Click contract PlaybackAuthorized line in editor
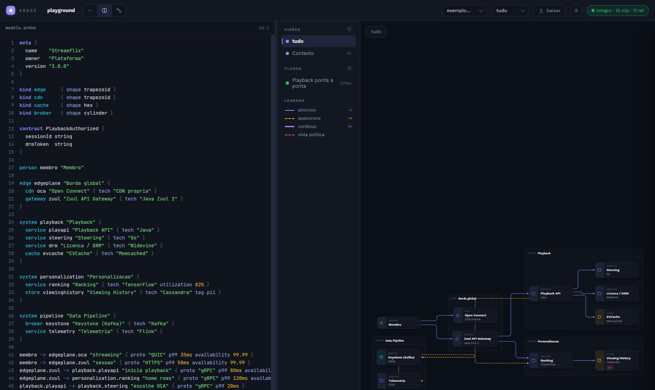 tap(62, 129)
